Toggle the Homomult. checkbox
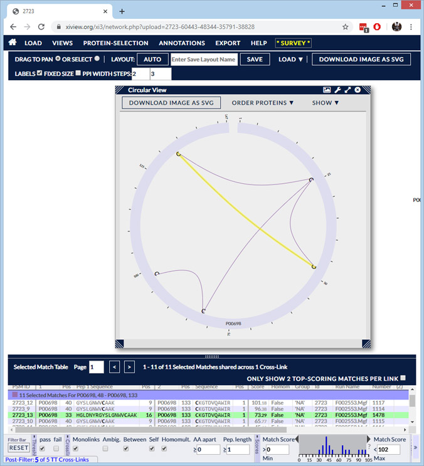This screenshot has height=466, width=424. (164, 448)
